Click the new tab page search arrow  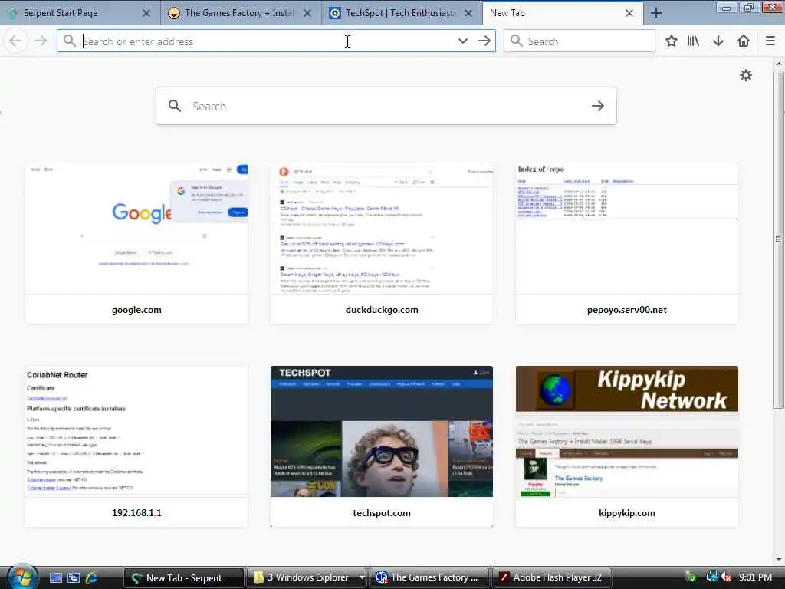(x=598, y=106)
